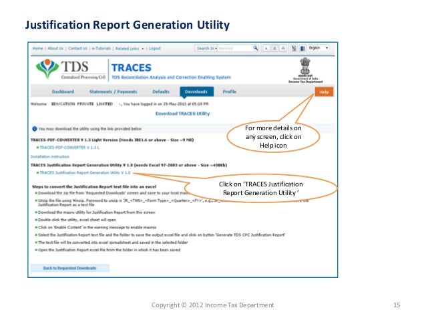Click the Logout link
This screenshot has height=320, width=426.
[x=155, y=48]
